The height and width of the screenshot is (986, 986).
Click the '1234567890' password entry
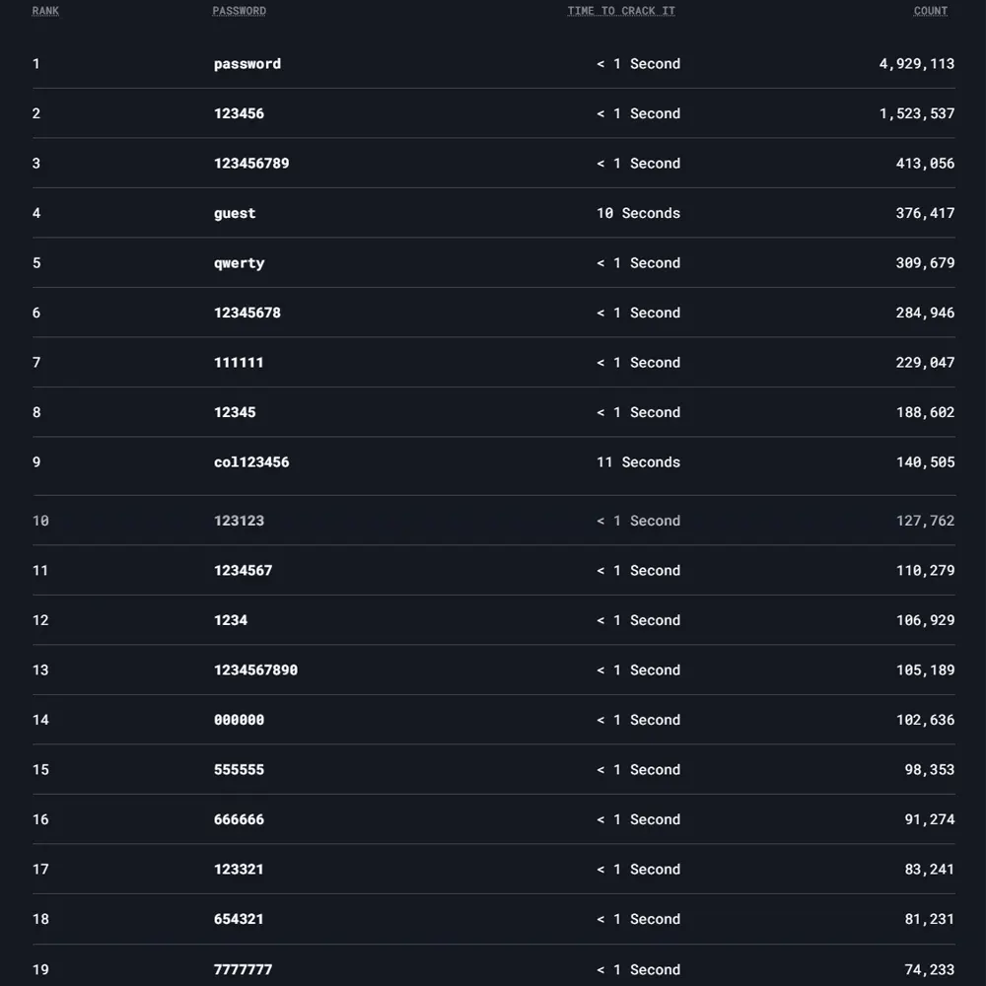point(256,669)
